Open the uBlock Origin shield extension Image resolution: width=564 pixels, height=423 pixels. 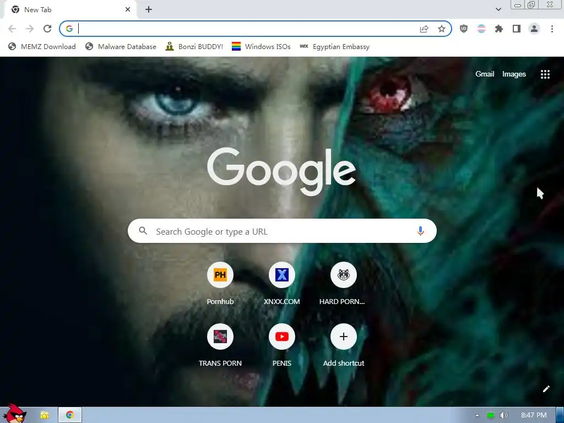point(464,29)
